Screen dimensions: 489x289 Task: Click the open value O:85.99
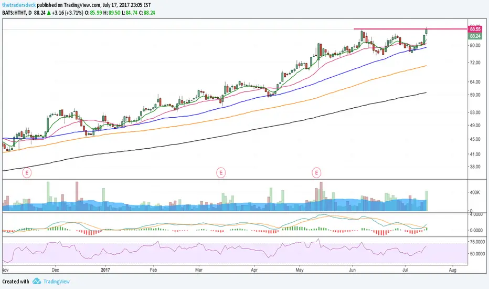pos(93,13)
